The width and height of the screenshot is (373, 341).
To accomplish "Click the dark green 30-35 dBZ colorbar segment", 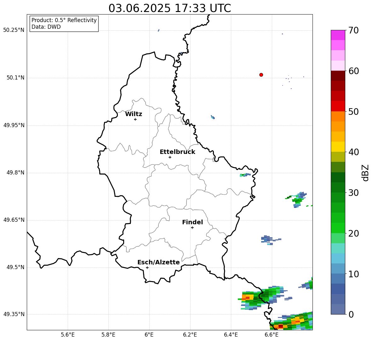I will point(338,182).
